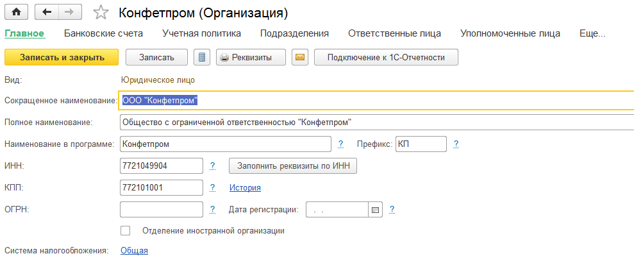The width and height of the screenshot is (634, 263).
Task: Navigate back with the left arrow
Action: [47, 13]
